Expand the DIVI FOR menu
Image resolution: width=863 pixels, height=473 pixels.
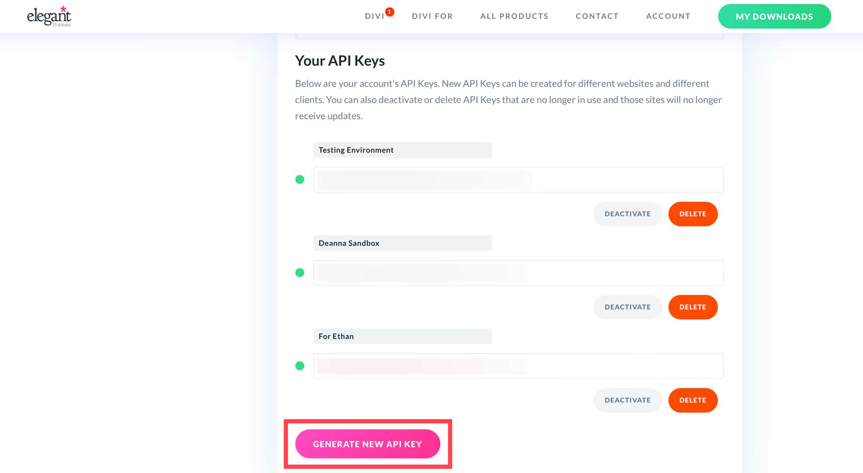point(431,16)
